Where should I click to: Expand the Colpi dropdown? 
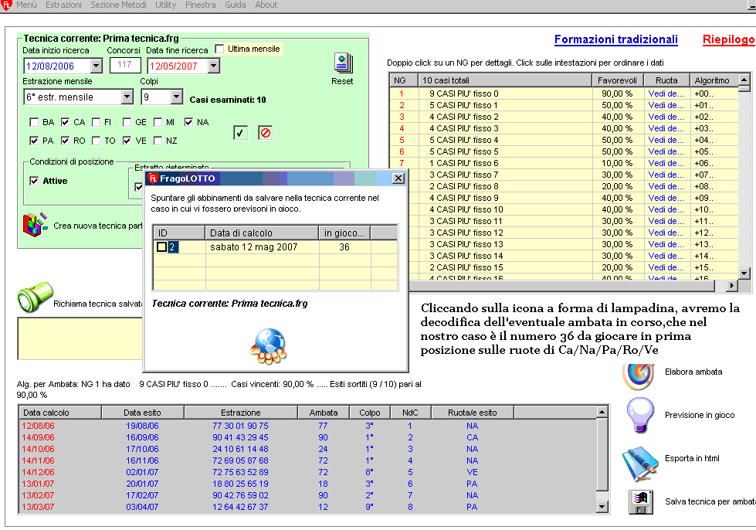click(x=177, y=97)
